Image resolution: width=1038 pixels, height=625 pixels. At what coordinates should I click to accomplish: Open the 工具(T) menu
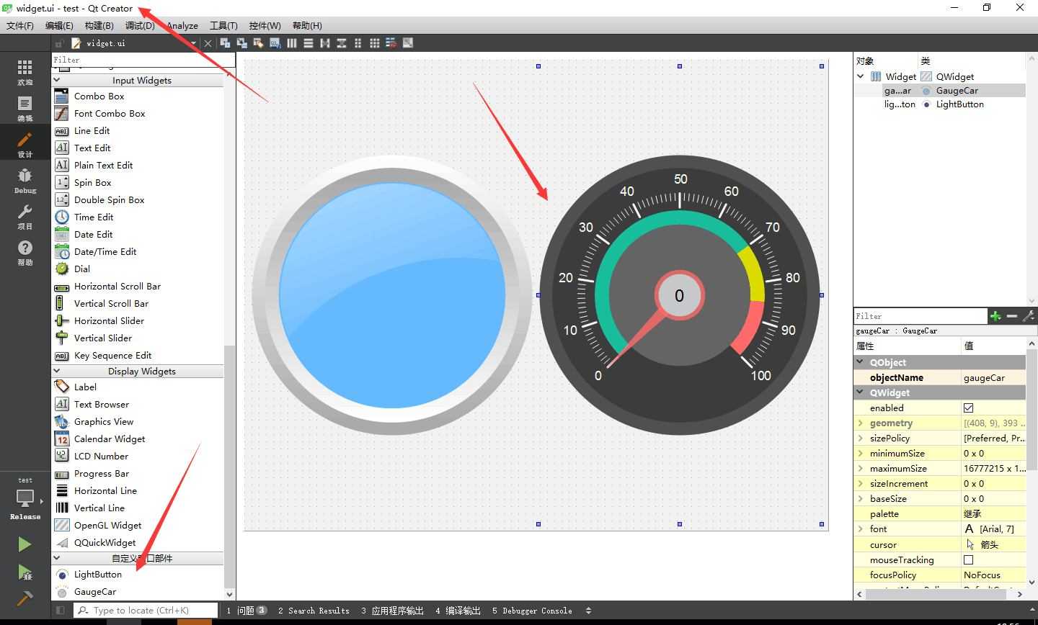pyautogui.click(x=223, y=25)
